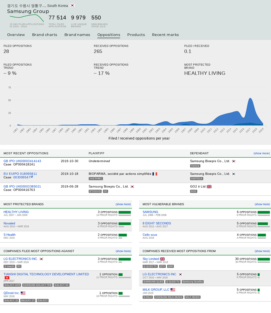Click external link icon beside case 003099547

pos(32,177)
